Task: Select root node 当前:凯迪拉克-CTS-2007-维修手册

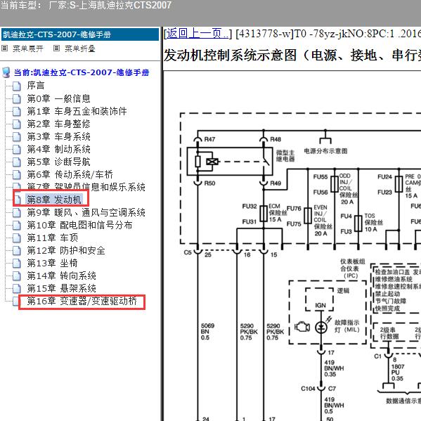Action: tap(82, 72)
